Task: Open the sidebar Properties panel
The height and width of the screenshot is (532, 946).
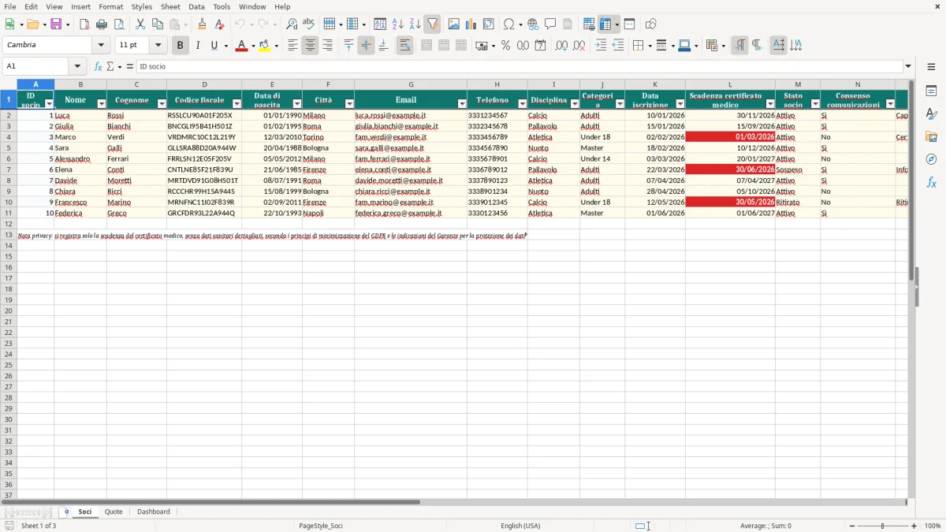Action: click(x=931, y=91)
